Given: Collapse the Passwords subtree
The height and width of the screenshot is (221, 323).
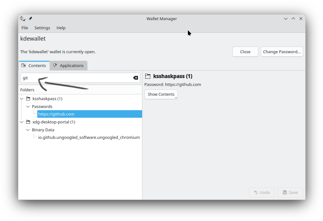Looking at the screenshot, I should tap(28, 106).
